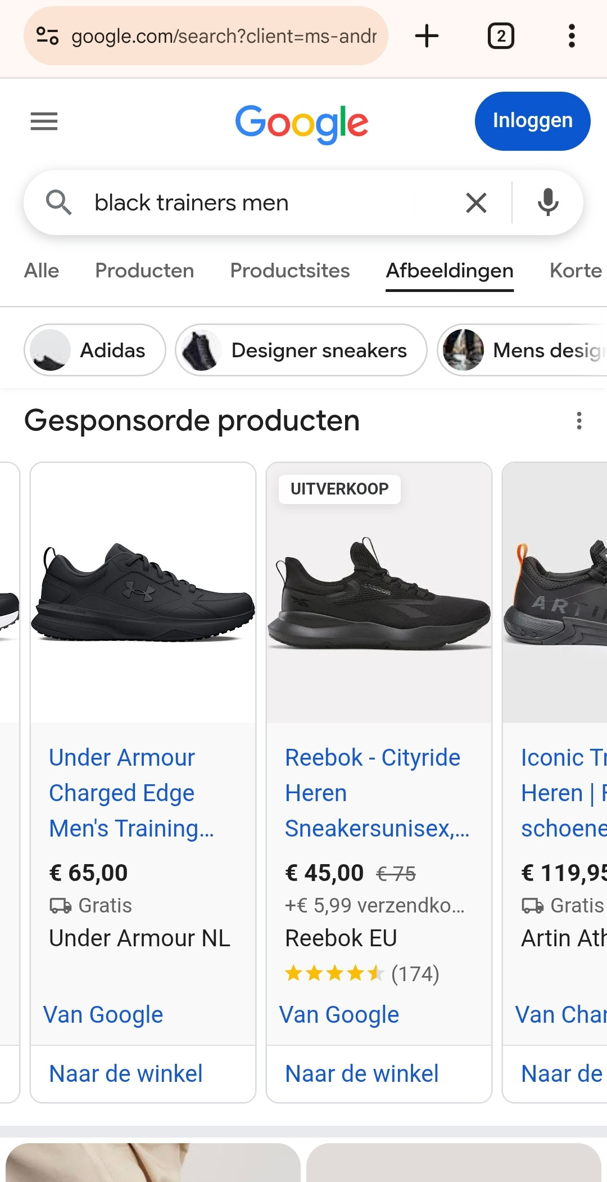Open the tab switcher showing 2 tabs
Screen dimensions: 607x1182
pyautogui.click(x=501, y=36)
